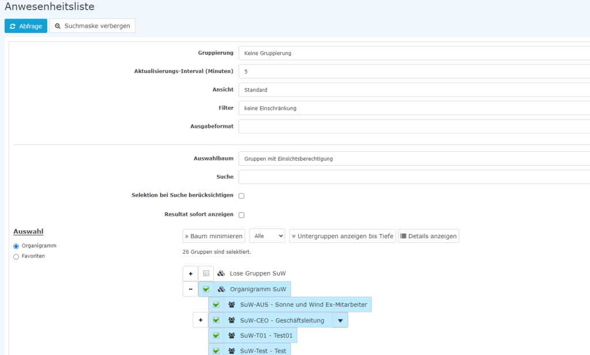Select the Organigramm radio button
590x355 pixels.
coord(16,246)
